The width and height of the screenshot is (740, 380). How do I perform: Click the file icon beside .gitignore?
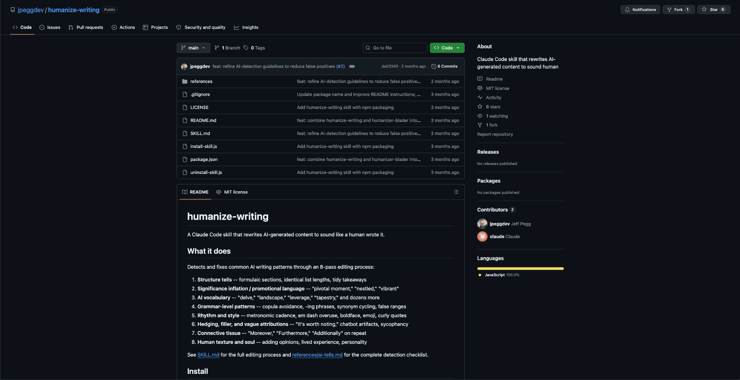click(185, 95)
